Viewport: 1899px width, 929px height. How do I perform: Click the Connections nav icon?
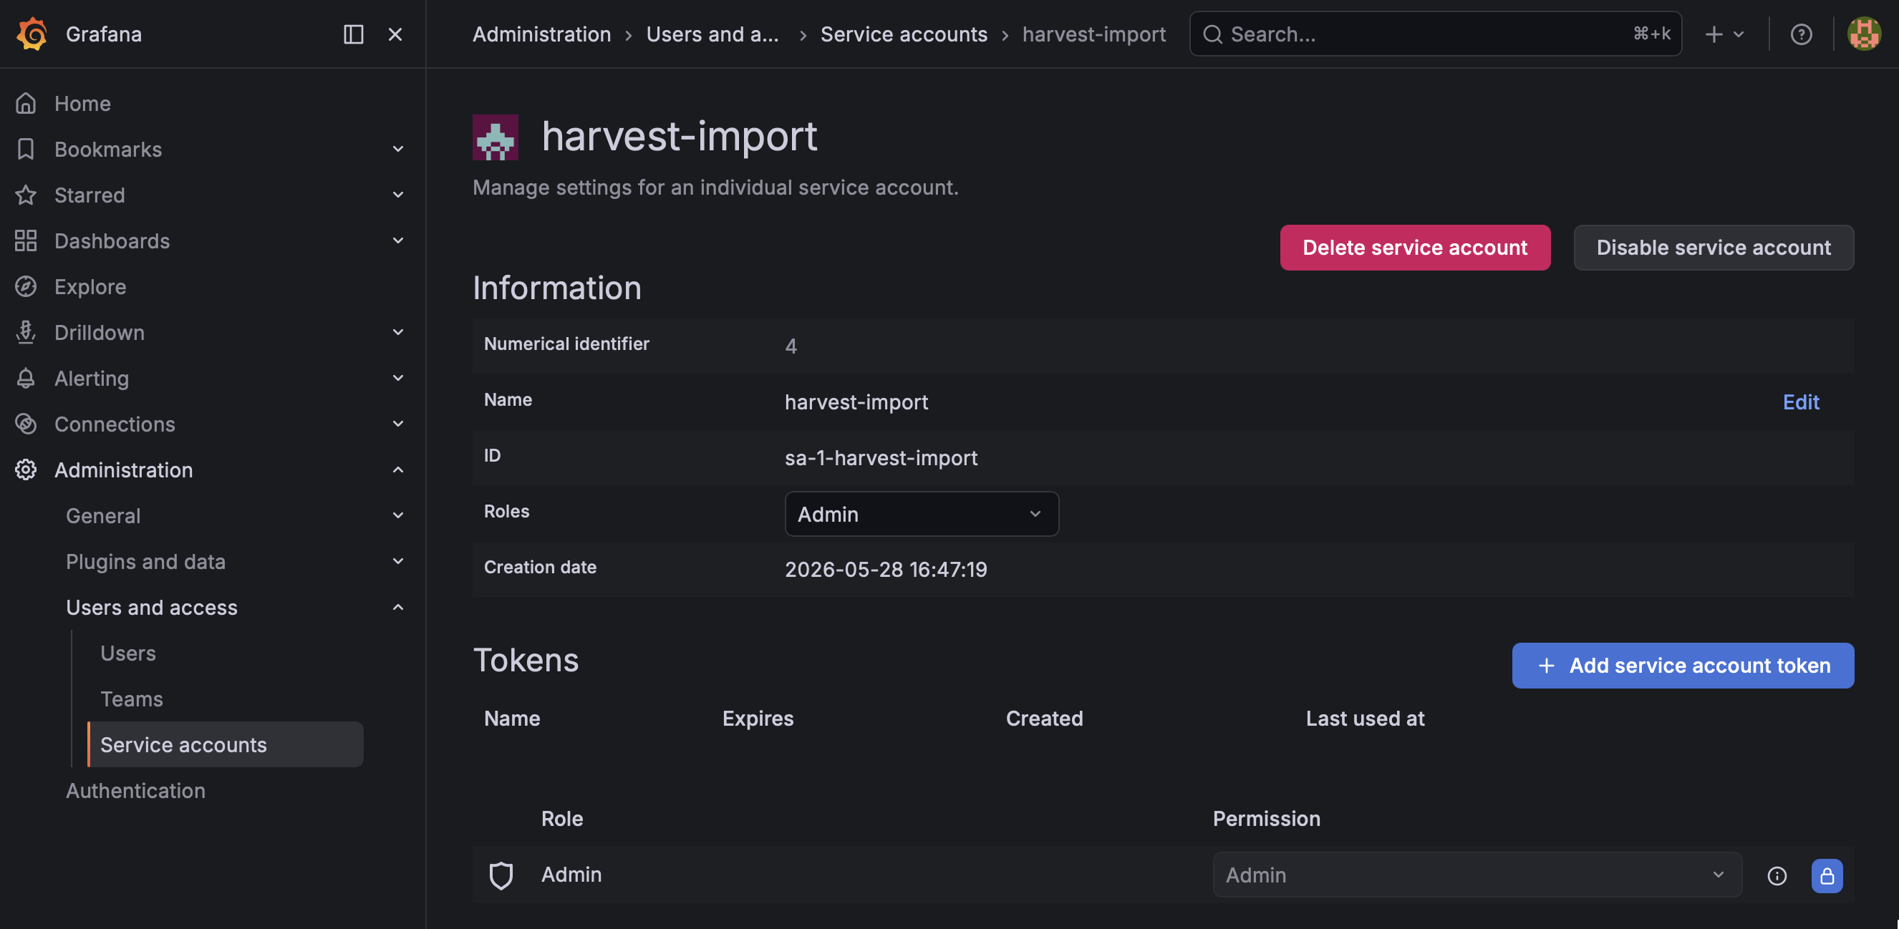pyautogui.click(x=26, y=424)
